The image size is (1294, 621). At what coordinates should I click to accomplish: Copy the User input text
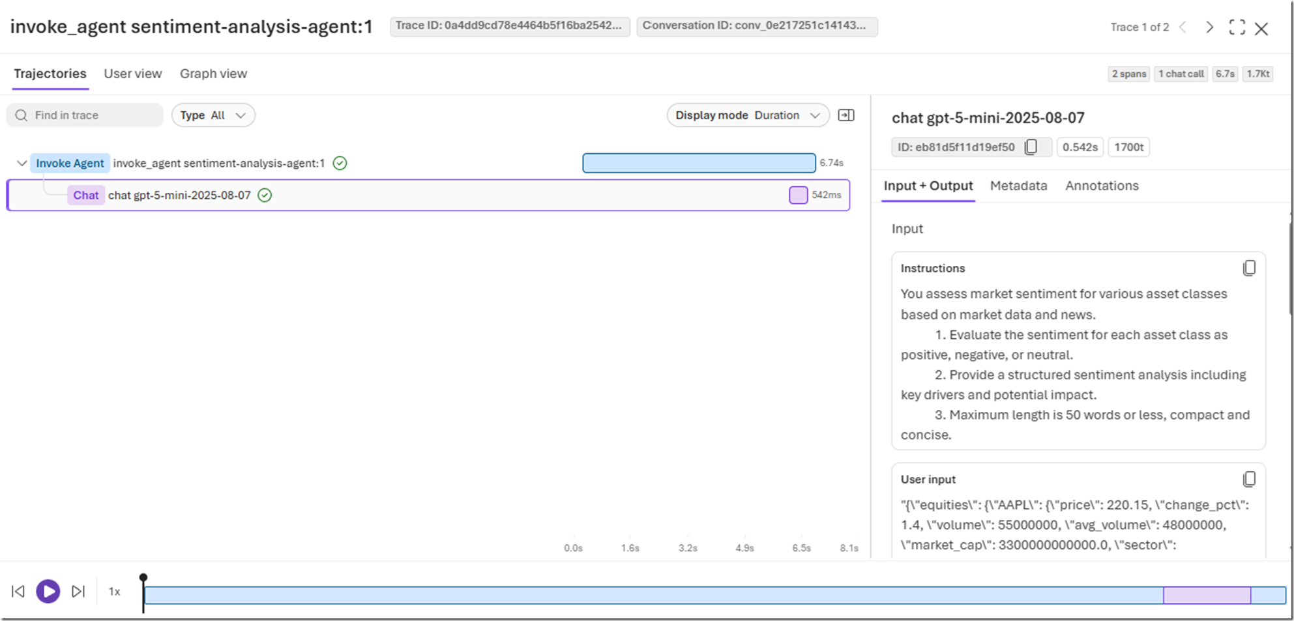[x=1249, y=480]
